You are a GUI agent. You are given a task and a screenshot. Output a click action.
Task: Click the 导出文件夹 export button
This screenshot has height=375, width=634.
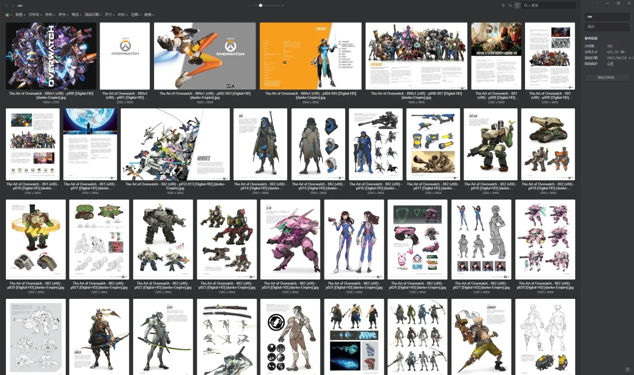(x=607, y=78)
